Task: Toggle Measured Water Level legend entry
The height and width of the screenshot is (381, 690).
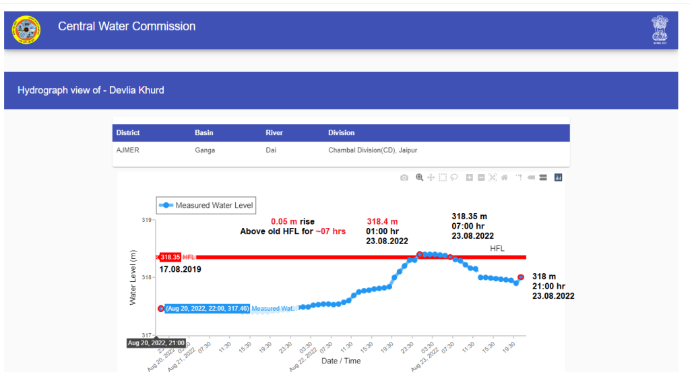Action: (206, 205)
